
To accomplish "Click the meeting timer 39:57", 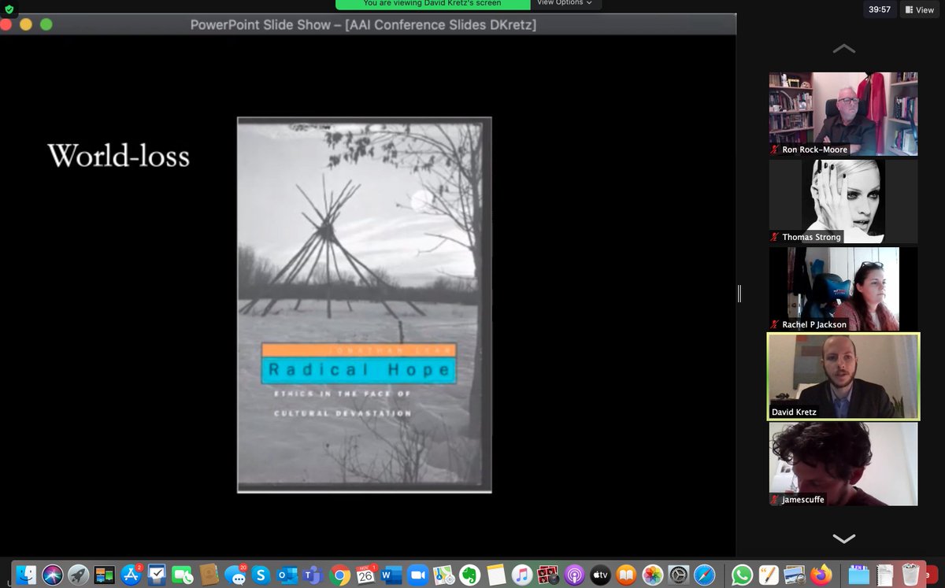I will tap(878, 9).
